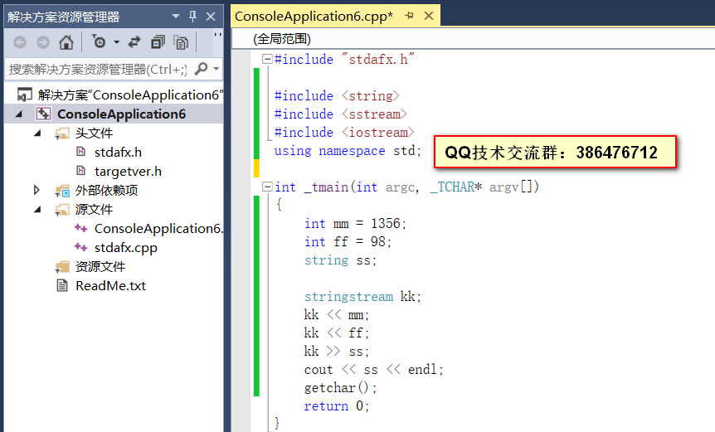Click 'getchar();' line

tap(341, 387)
